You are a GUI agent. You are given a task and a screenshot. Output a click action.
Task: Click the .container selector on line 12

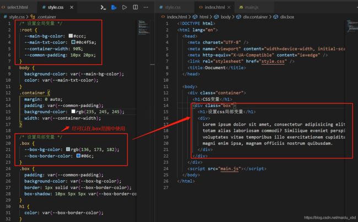(32, 93)
